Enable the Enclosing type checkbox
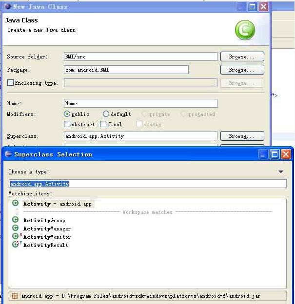295x304 pixels. 10,83
